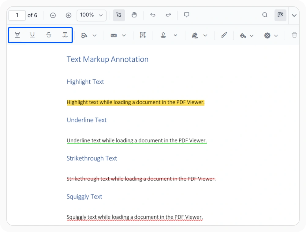This screenshot has height=232, width=306.
Task: Click the yellow highlighted sentence
Action: point(136,102)
